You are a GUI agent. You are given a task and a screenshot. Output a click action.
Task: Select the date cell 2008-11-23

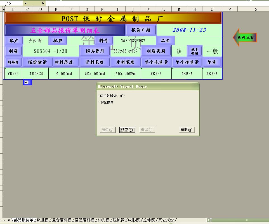click(189, 30)
